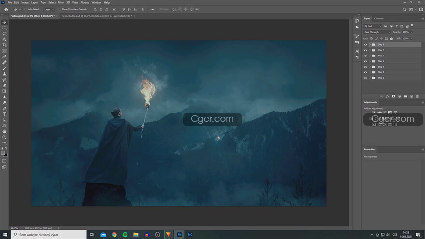The height and width of the screenshot is (239, 425).
Task: Create a new group folder button
Action: click(x=406, y=96)
